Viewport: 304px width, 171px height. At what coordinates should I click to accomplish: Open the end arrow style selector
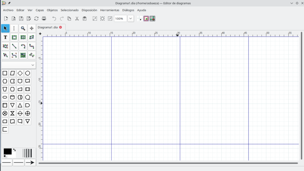coord(30,162)
